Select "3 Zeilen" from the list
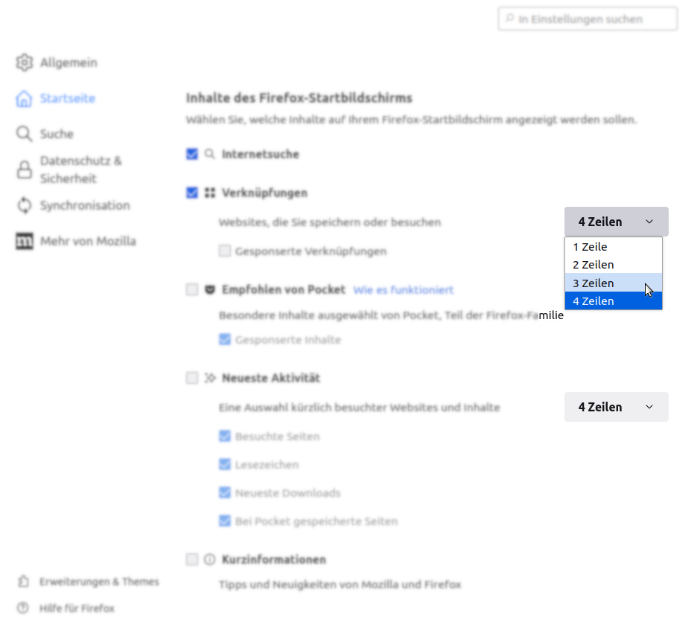 coord(593,283)
